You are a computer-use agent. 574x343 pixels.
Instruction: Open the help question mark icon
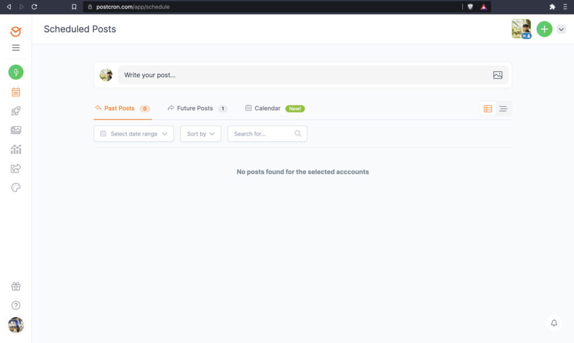[16, 305]
